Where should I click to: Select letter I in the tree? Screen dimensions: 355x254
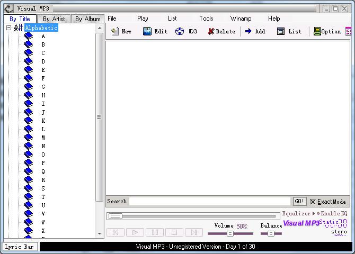click(x=43, y=104)
